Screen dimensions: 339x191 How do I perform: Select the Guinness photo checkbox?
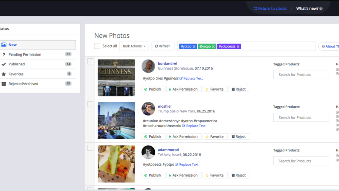coord(90,61)
